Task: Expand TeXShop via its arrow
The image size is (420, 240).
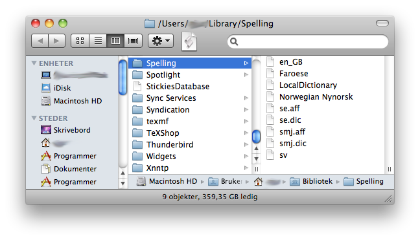Action: tap(246, 133)
